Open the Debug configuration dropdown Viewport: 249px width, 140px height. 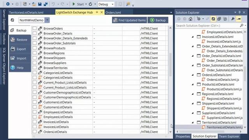tap(112, 4)
